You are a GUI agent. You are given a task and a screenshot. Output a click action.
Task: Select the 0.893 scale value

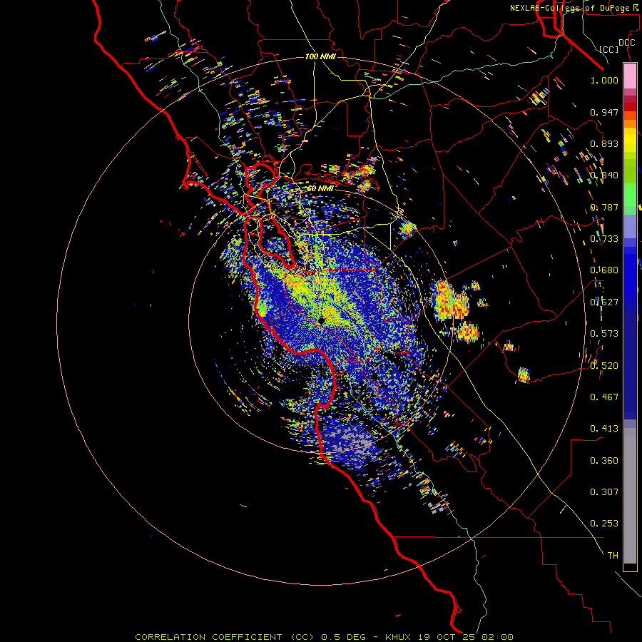pyautogui.click(x=604, y=143)
